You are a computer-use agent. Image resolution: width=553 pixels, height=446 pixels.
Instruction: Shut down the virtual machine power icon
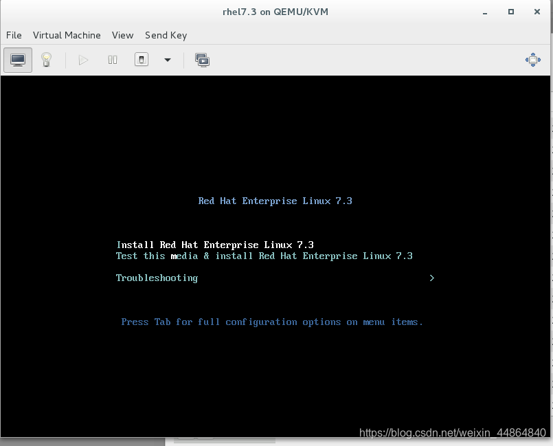pos(142,60)
